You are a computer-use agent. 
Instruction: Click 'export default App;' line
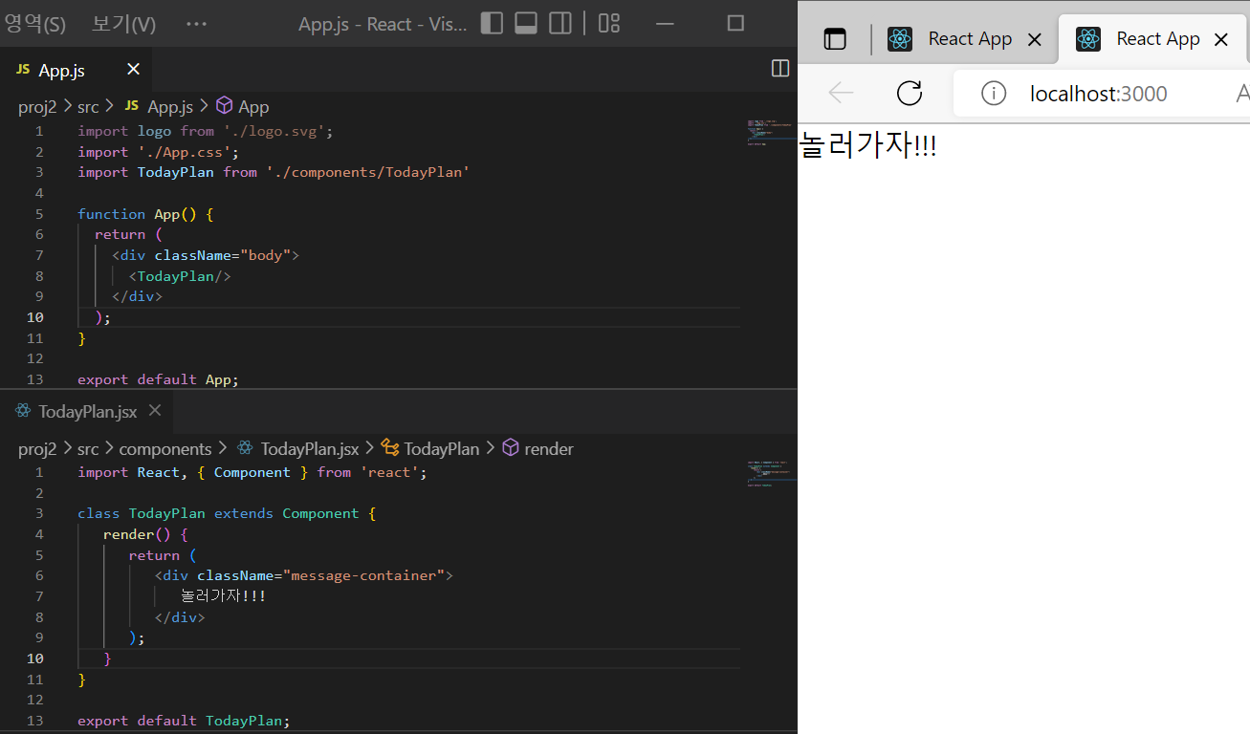point(158,379)
